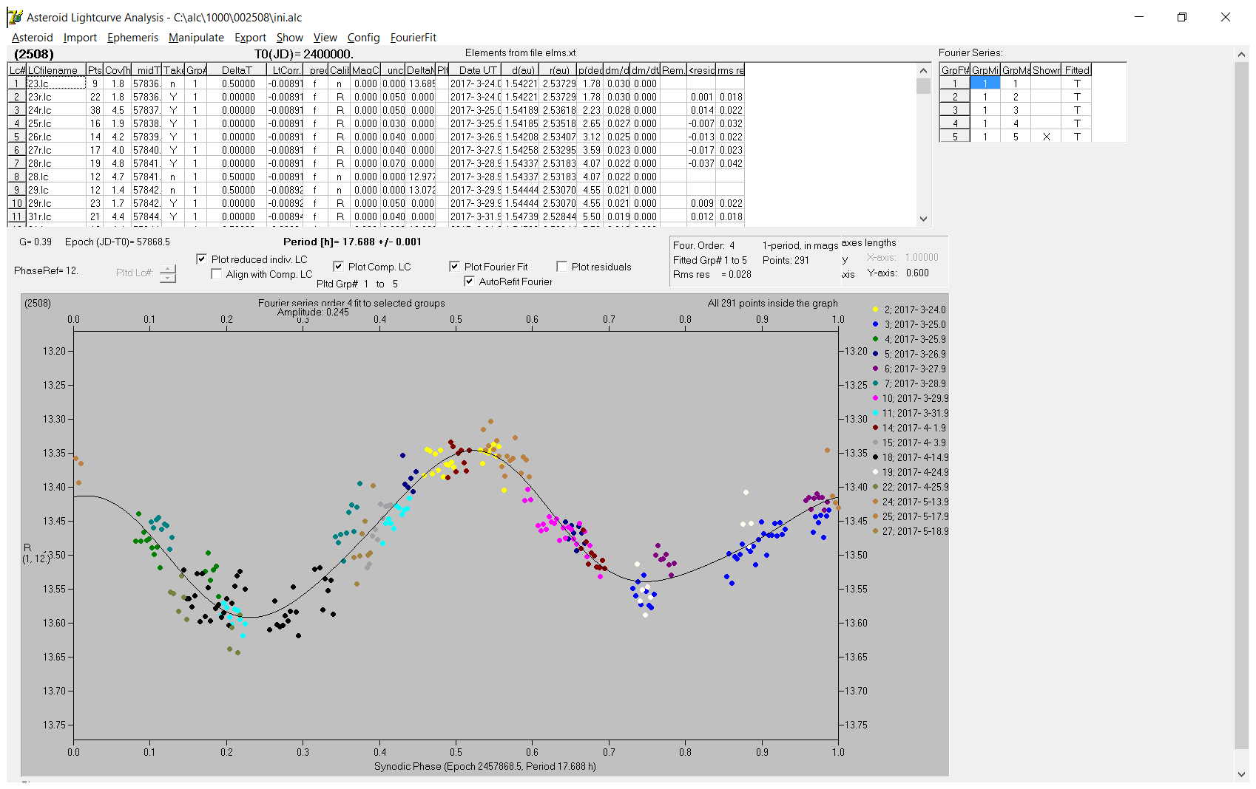Click legend entry 18; 2017-4-14.9

[x=910, y=457]
